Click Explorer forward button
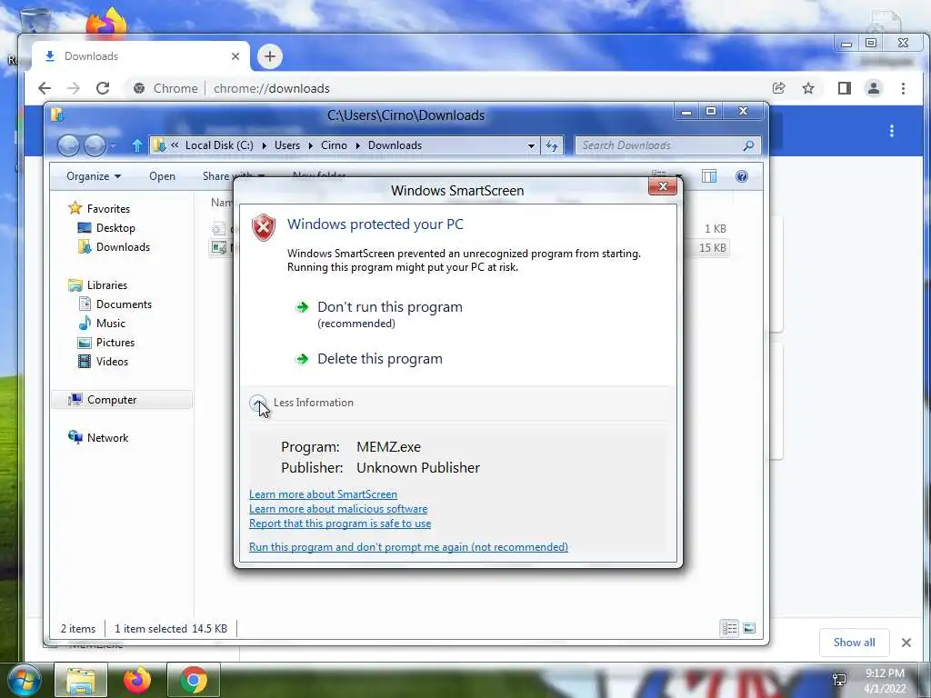 [x=95, y=145]
